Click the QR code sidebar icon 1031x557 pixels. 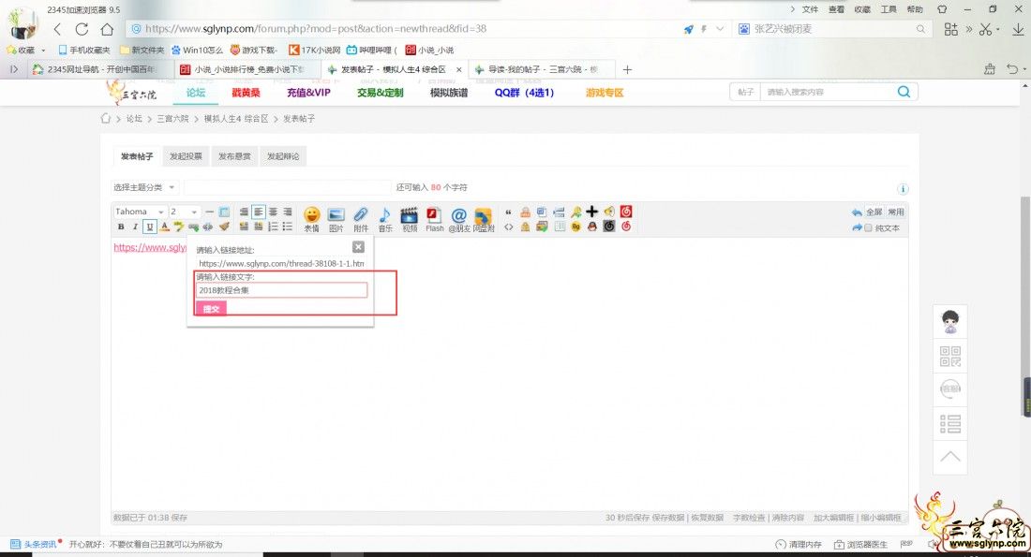point(950,356)
